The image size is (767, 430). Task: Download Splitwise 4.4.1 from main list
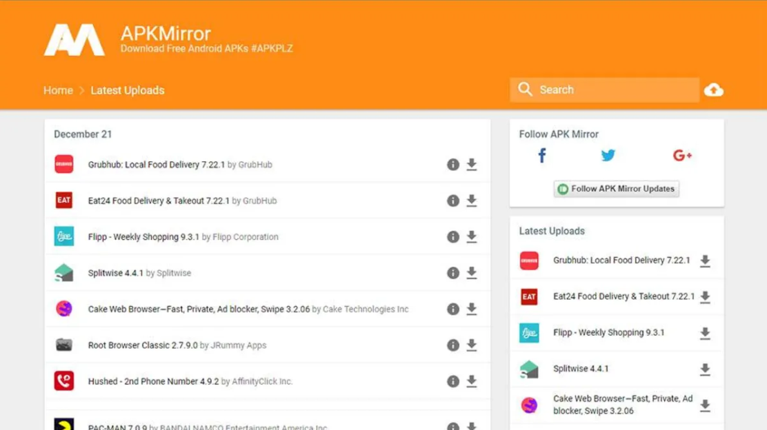[x=472, y=273]
